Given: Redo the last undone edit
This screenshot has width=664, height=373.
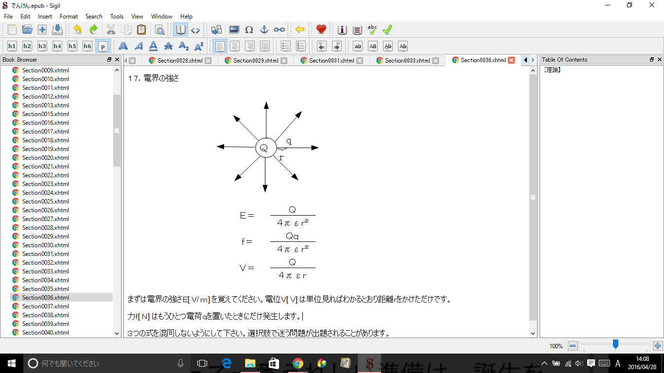Looking at the screenshot, I should click(x=93, y=30).
